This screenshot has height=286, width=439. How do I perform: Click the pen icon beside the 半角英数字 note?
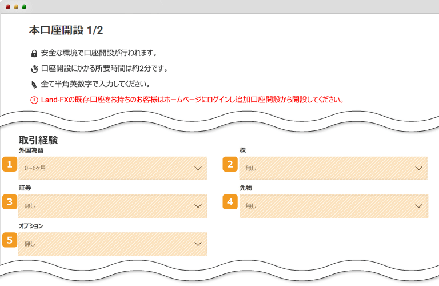[34, 84]
